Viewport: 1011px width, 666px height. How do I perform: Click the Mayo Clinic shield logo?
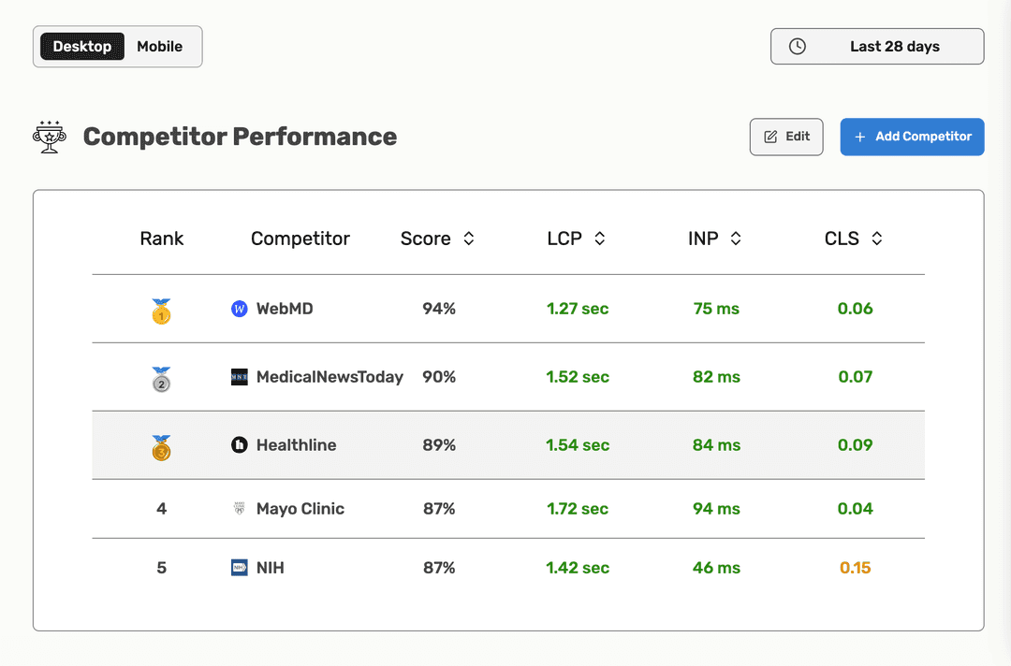click(240, 508)
